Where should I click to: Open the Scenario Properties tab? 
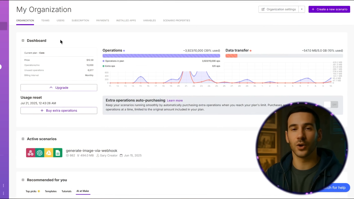tap(176, 20)
